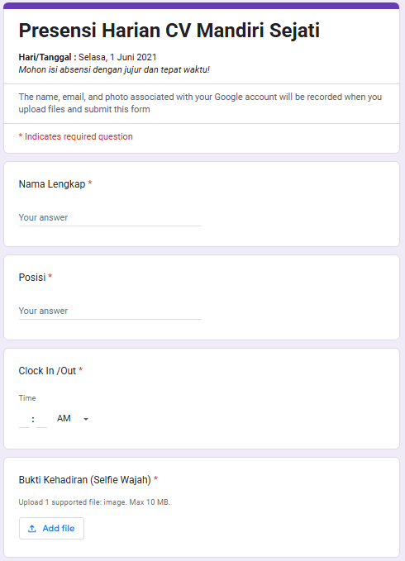This screenshot has width=405, height=561.
Task: Click the Time sublabel
Action: pyautogui.click(x=27, y=398)
